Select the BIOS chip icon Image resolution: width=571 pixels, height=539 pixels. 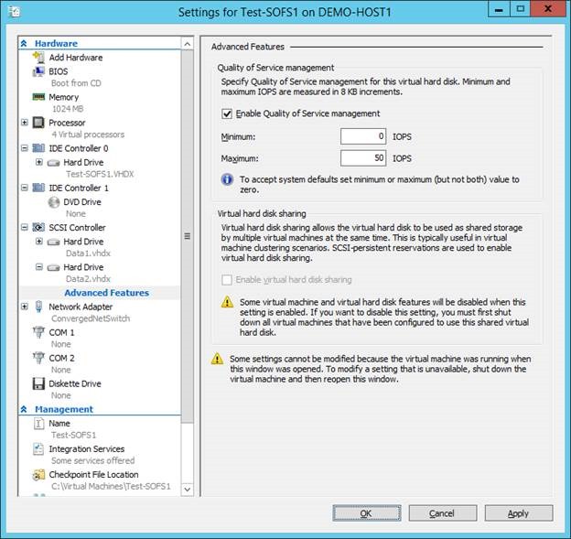pos(39,71)
